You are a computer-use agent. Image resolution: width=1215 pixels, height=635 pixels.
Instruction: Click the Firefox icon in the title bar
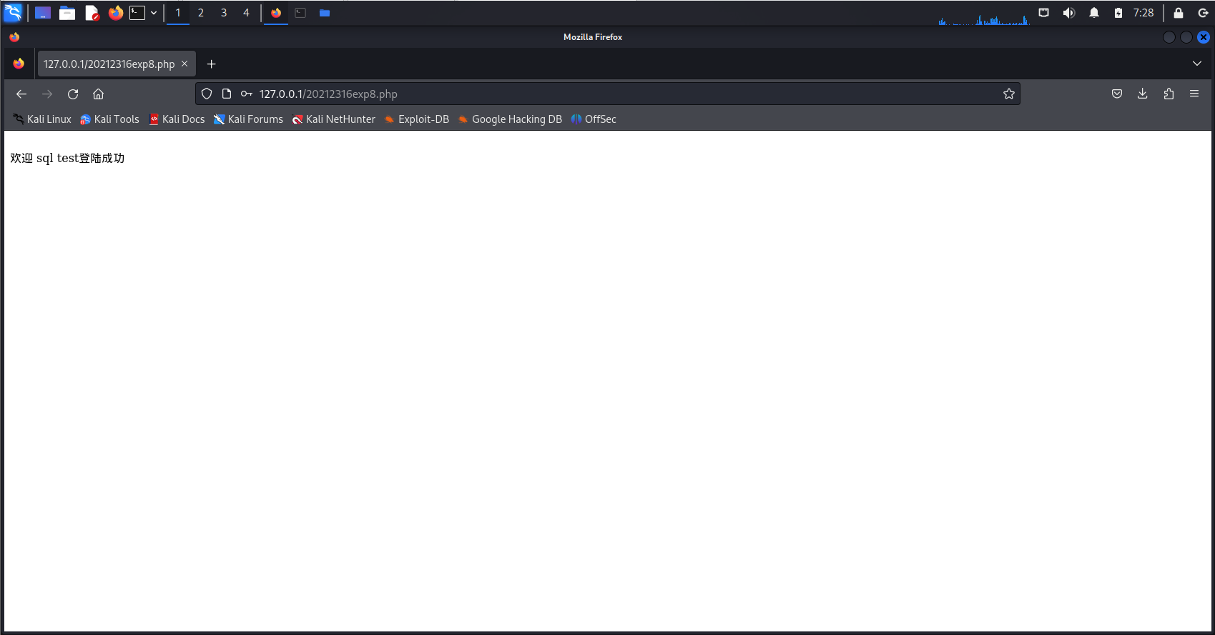(14, 37)
